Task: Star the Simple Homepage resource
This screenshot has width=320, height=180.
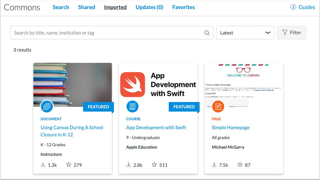Action: [x=240, y=164]
